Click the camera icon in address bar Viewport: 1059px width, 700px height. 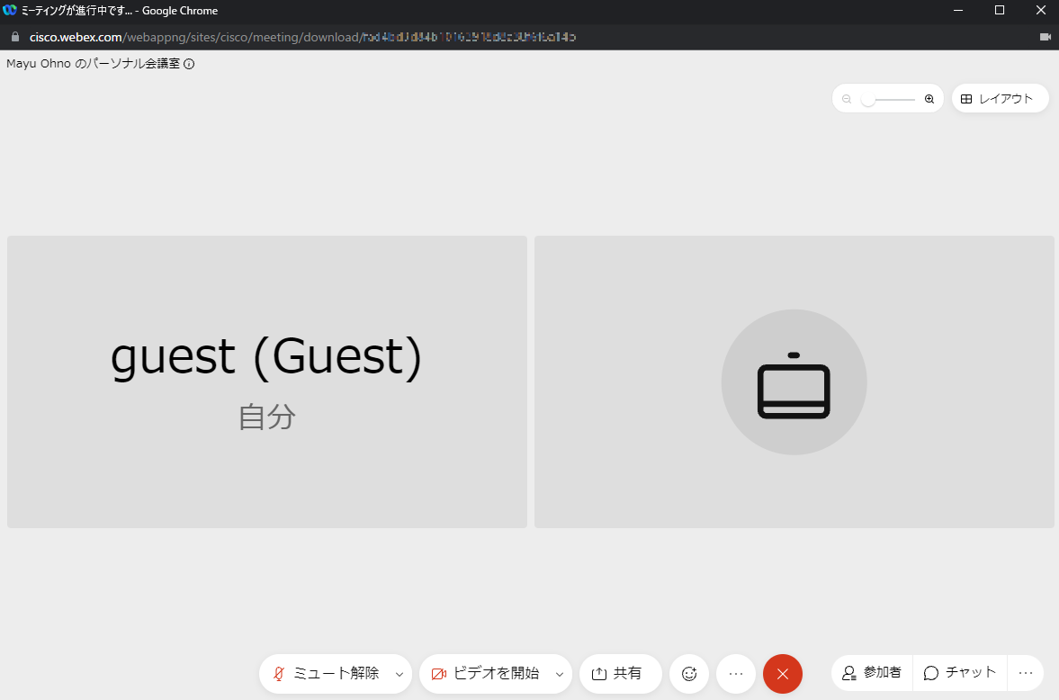pyautogui.click(x=1045, y=37)
